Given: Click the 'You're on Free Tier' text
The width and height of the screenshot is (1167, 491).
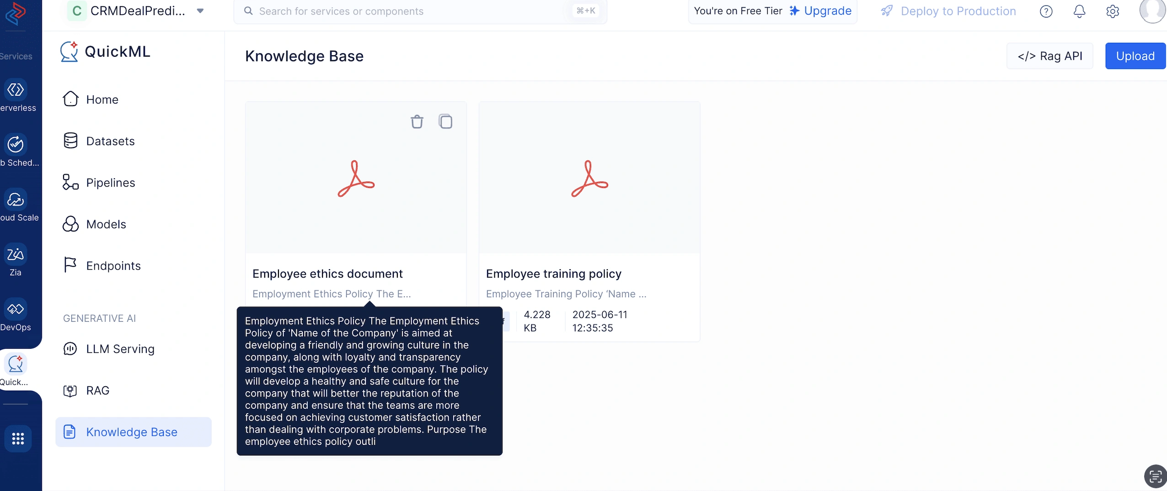Looking at the screenshot, I should click(x=738, y=11).
